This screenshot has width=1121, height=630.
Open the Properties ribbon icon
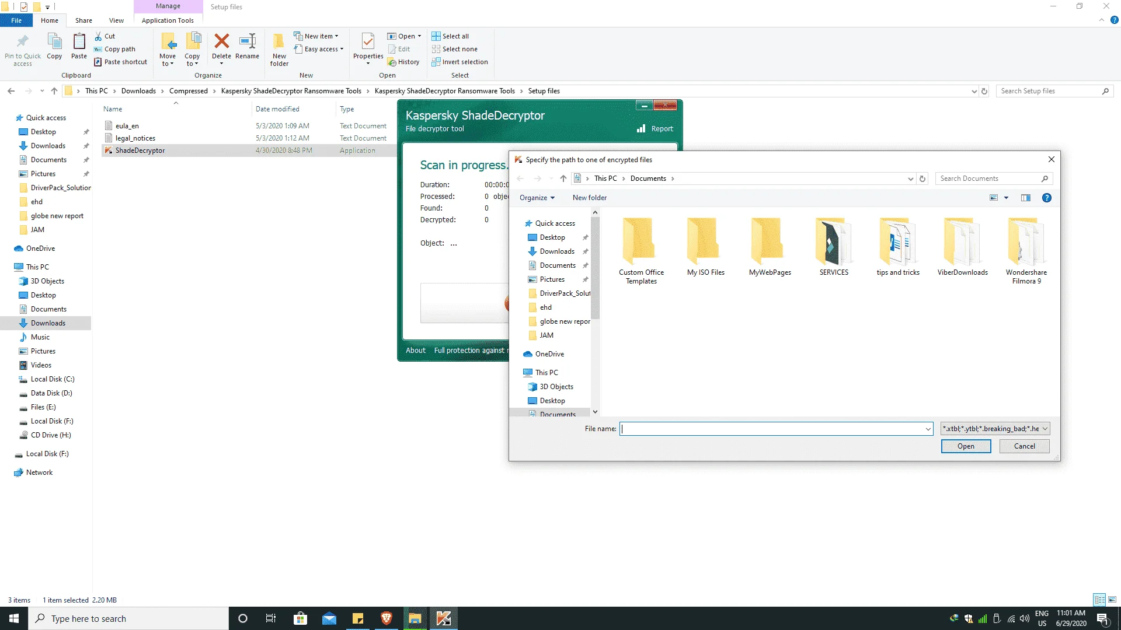[x=368, y=42]
